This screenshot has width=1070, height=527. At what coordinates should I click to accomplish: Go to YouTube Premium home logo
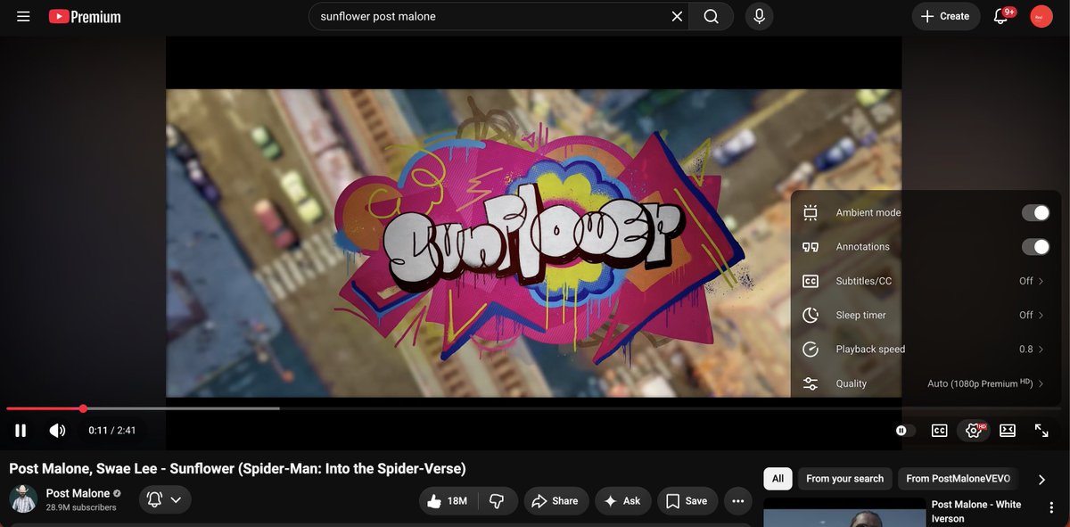coord(85,16)
